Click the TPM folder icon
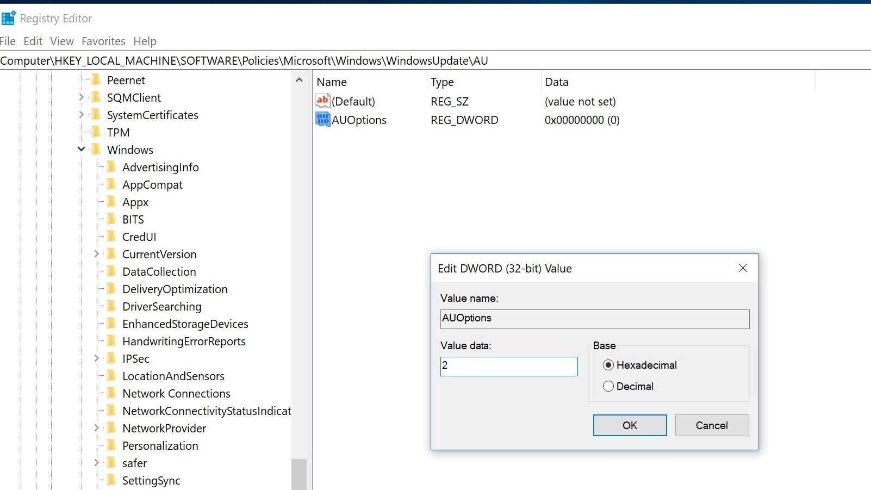 [96, 132]
